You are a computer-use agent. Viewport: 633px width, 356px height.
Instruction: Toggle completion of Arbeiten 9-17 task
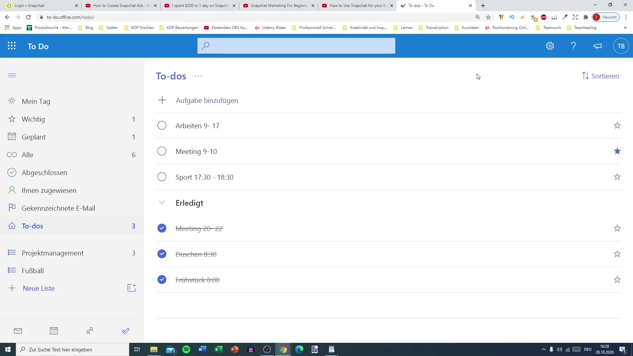[x=162, y=126]
